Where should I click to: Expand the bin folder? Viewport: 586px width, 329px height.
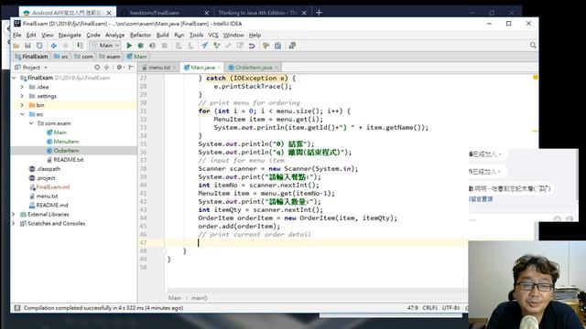pyautogui.click(x=22, y=105)
